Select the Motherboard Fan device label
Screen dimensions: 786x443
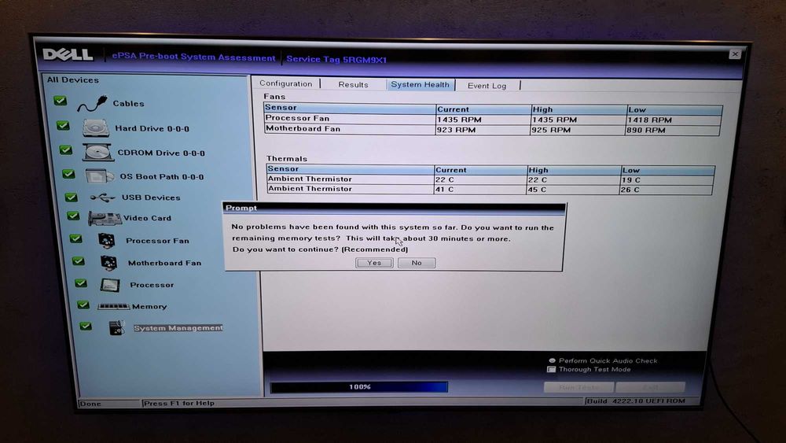pyautogui.click(x=164, y=263)
